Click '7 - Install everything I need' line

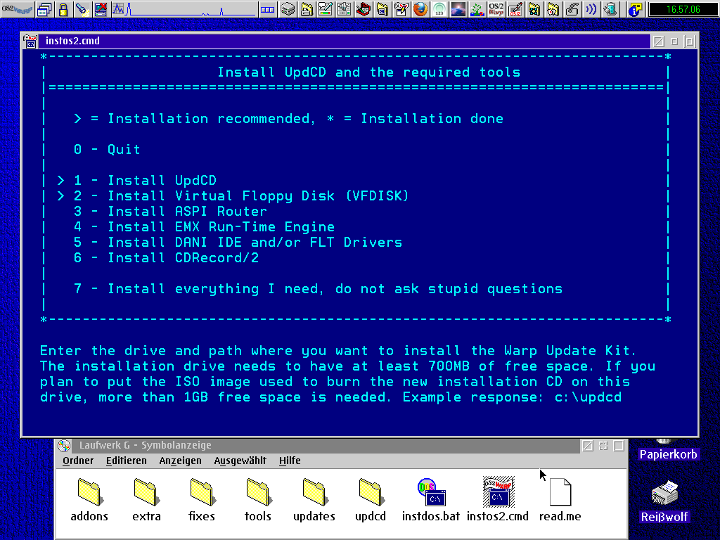click(x=319, y=289)
